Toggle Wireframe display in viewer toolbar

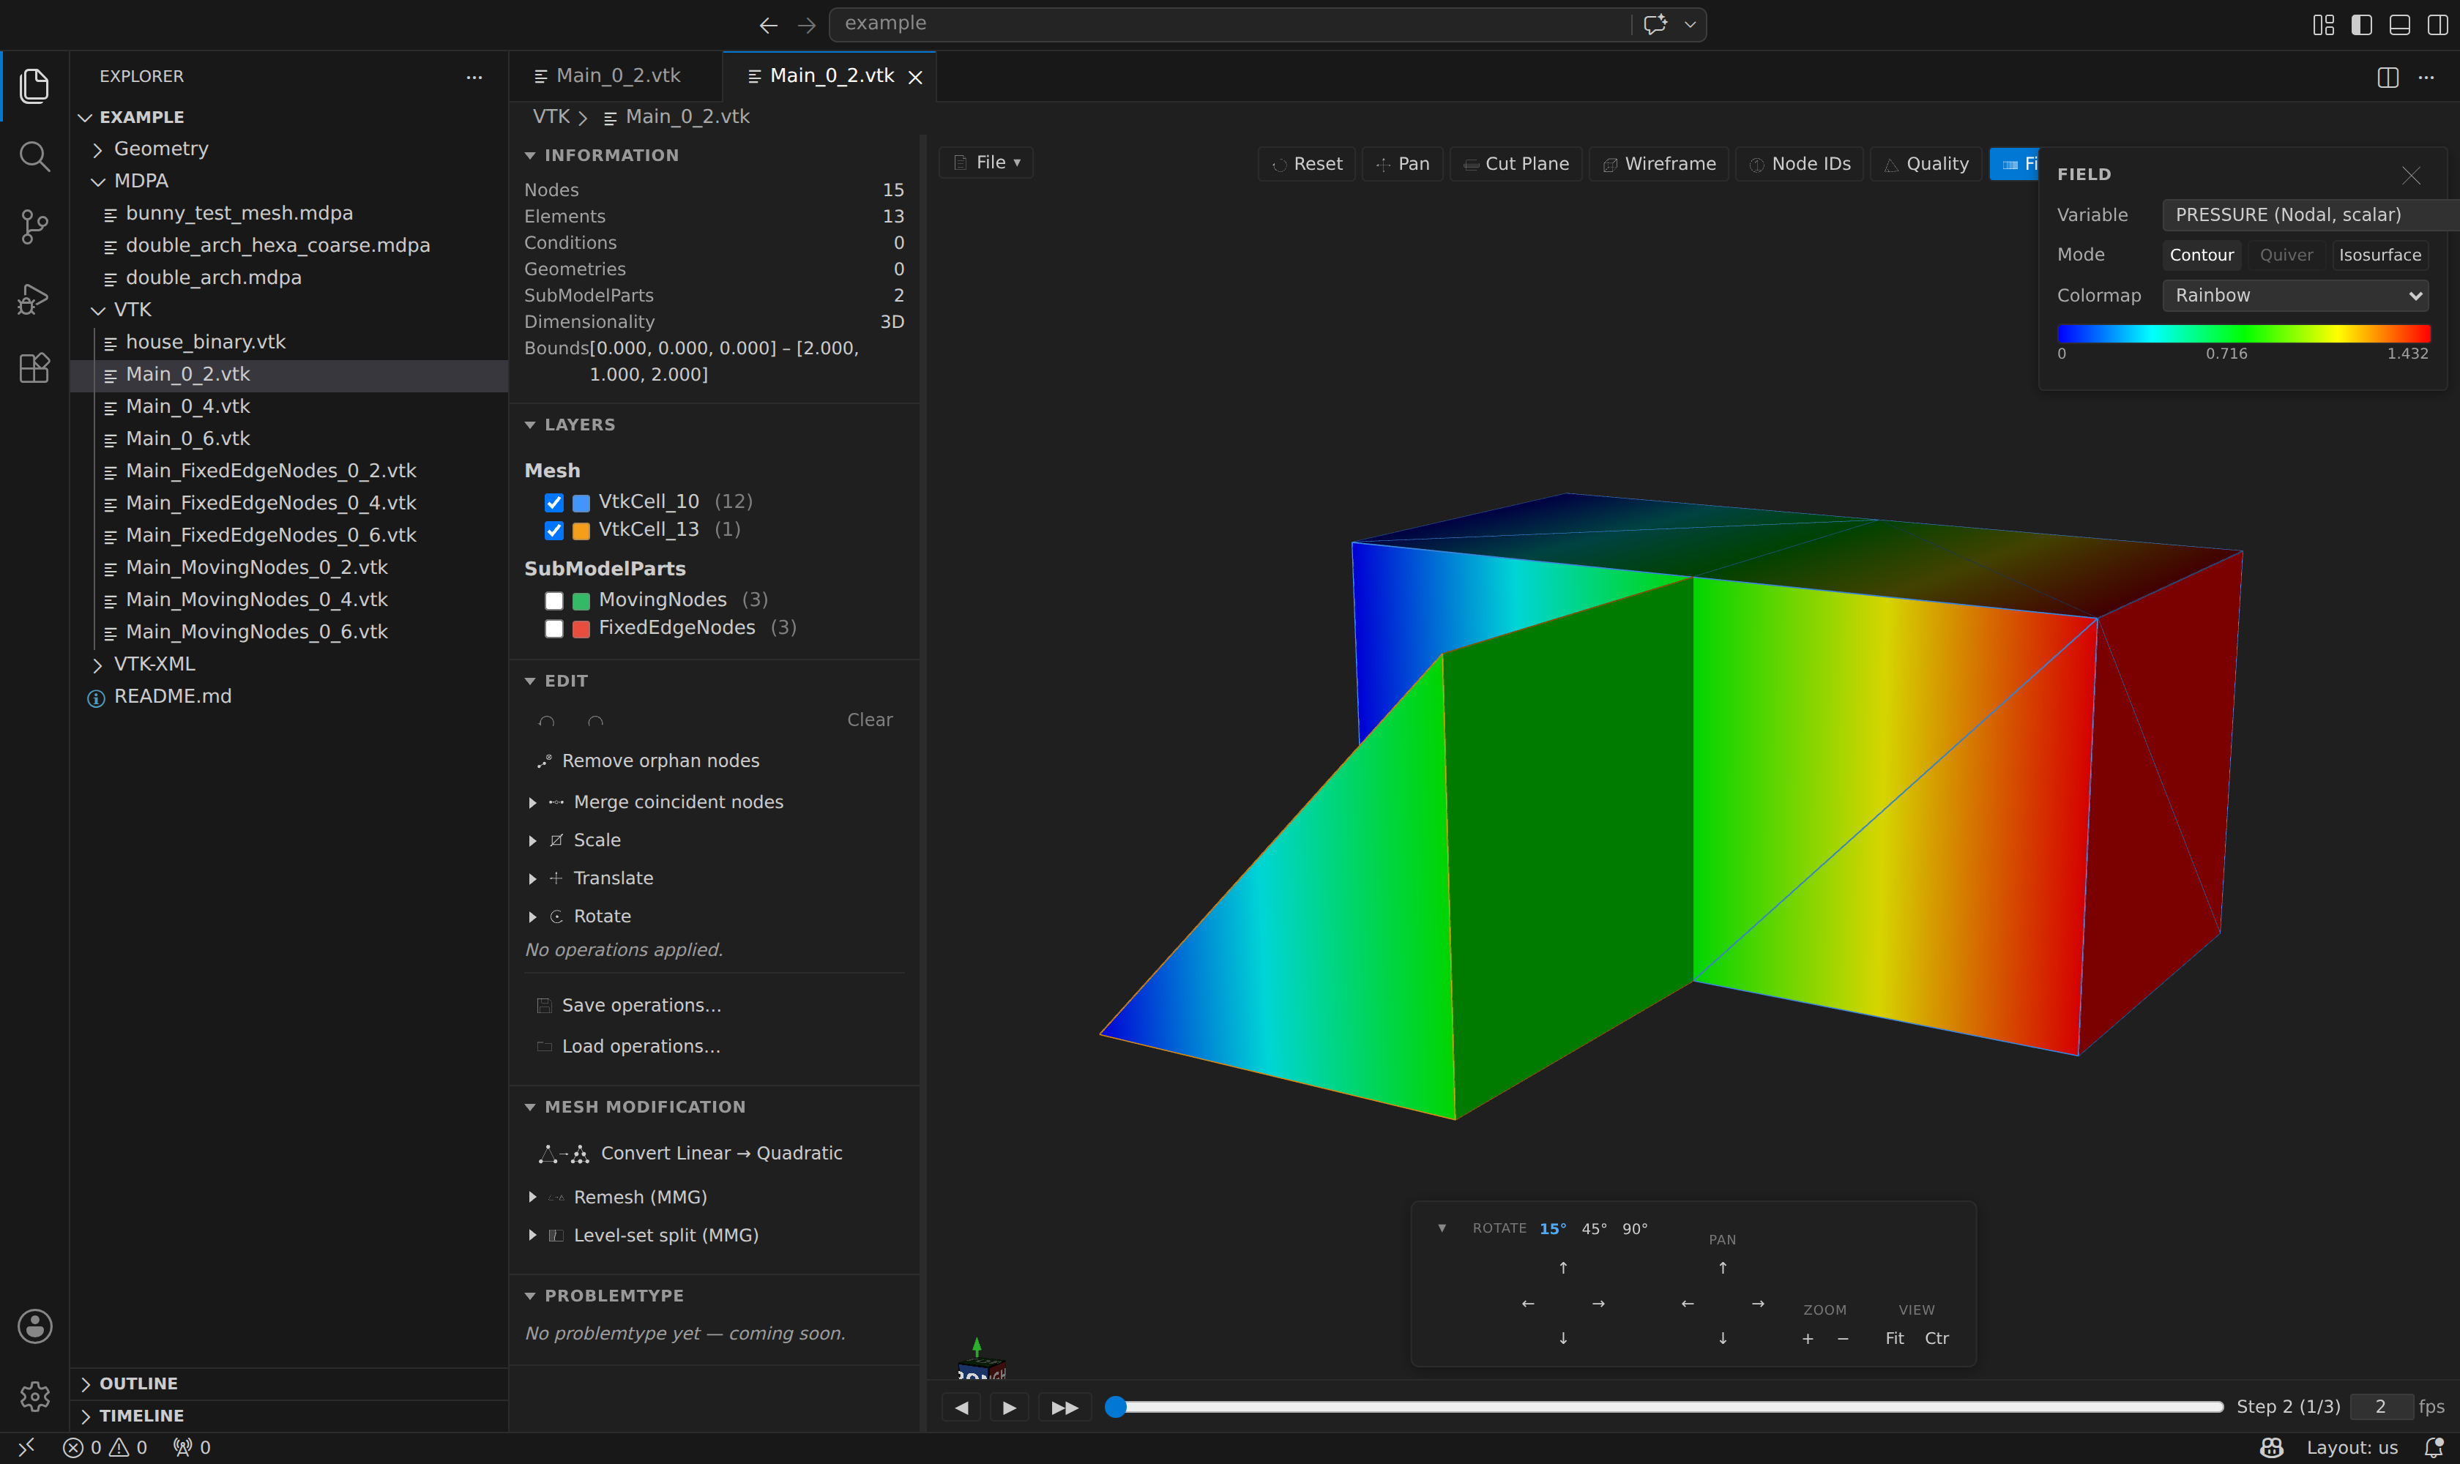click(1659, 164)
